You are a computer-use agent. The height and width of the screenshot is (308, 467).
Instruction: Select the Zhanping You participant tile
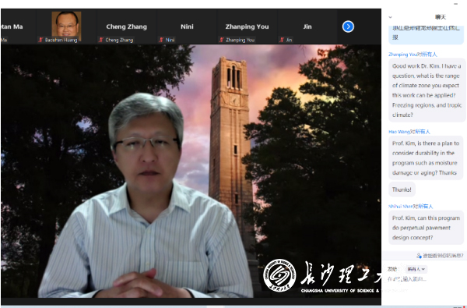pyautogui.click(x=247, y=27)
